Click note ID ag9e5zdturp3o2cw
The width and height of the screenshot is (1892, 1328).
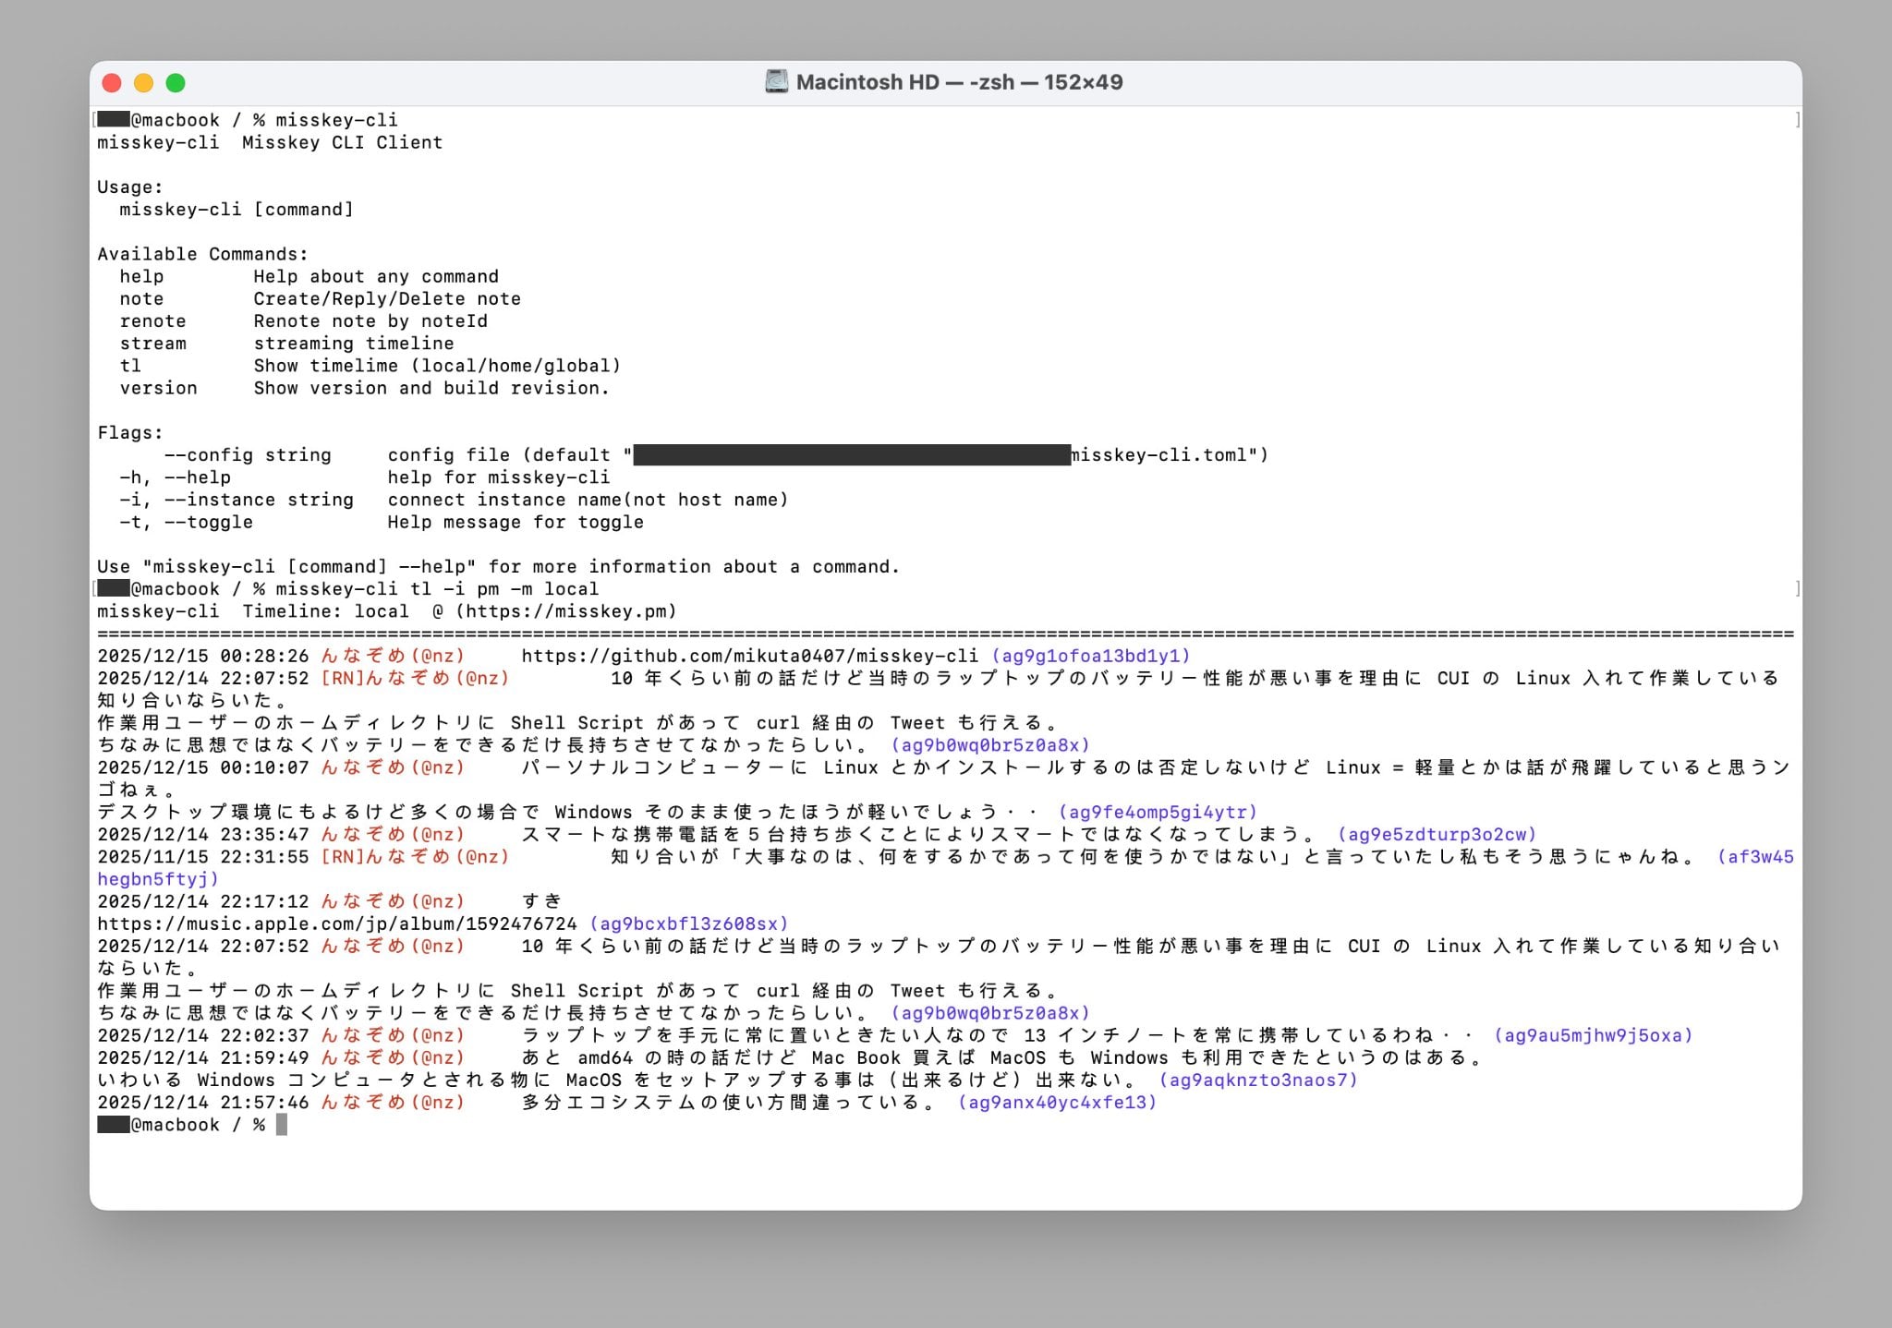pyautogui.click(x=1437, y=834)
